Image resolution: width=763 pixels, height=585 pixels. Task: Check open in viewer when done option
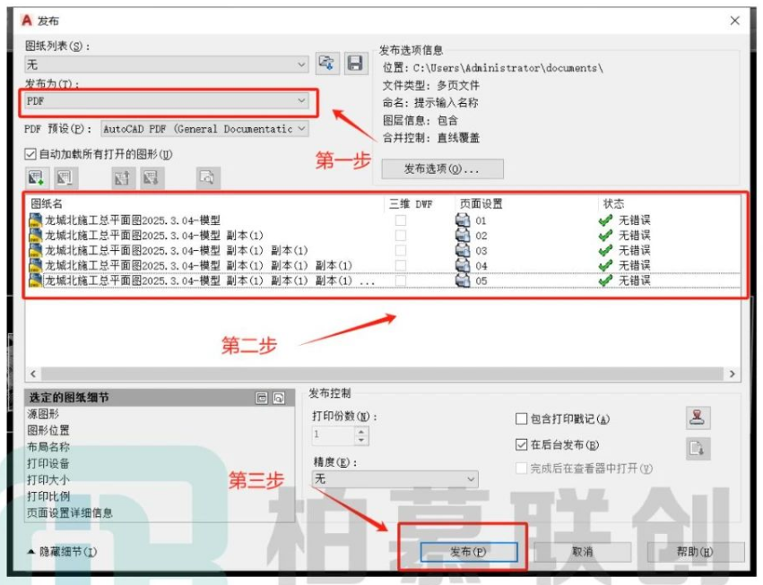tap(521, 469)
